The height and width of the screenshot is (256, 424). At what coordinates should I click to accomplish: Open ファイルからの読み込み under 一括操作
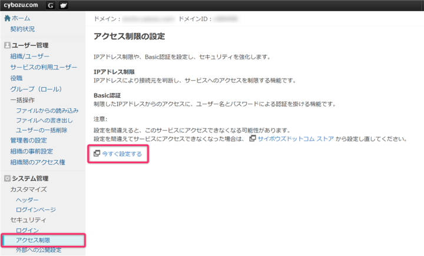click(47, 111)
